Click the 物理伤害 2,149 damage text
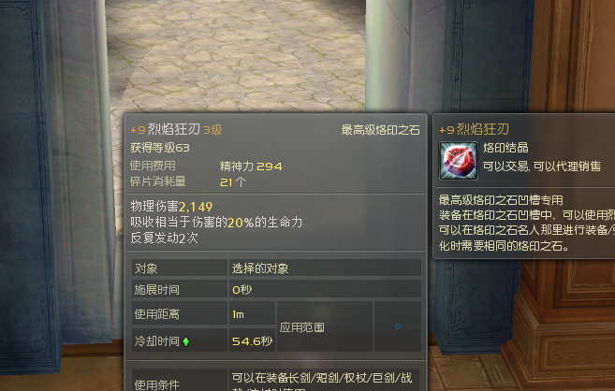Screen dimensions: 615x391 (x=171, y=207)
